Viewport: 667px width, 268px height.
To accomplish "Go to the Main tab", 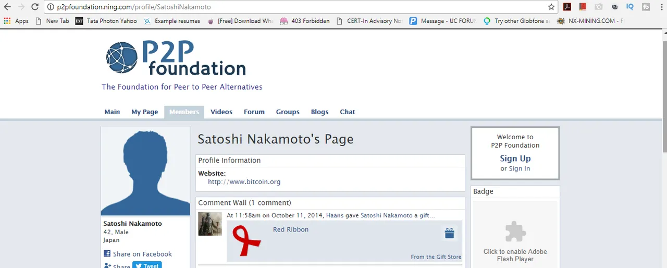I will pyautogui.click(x=112, y=112).
